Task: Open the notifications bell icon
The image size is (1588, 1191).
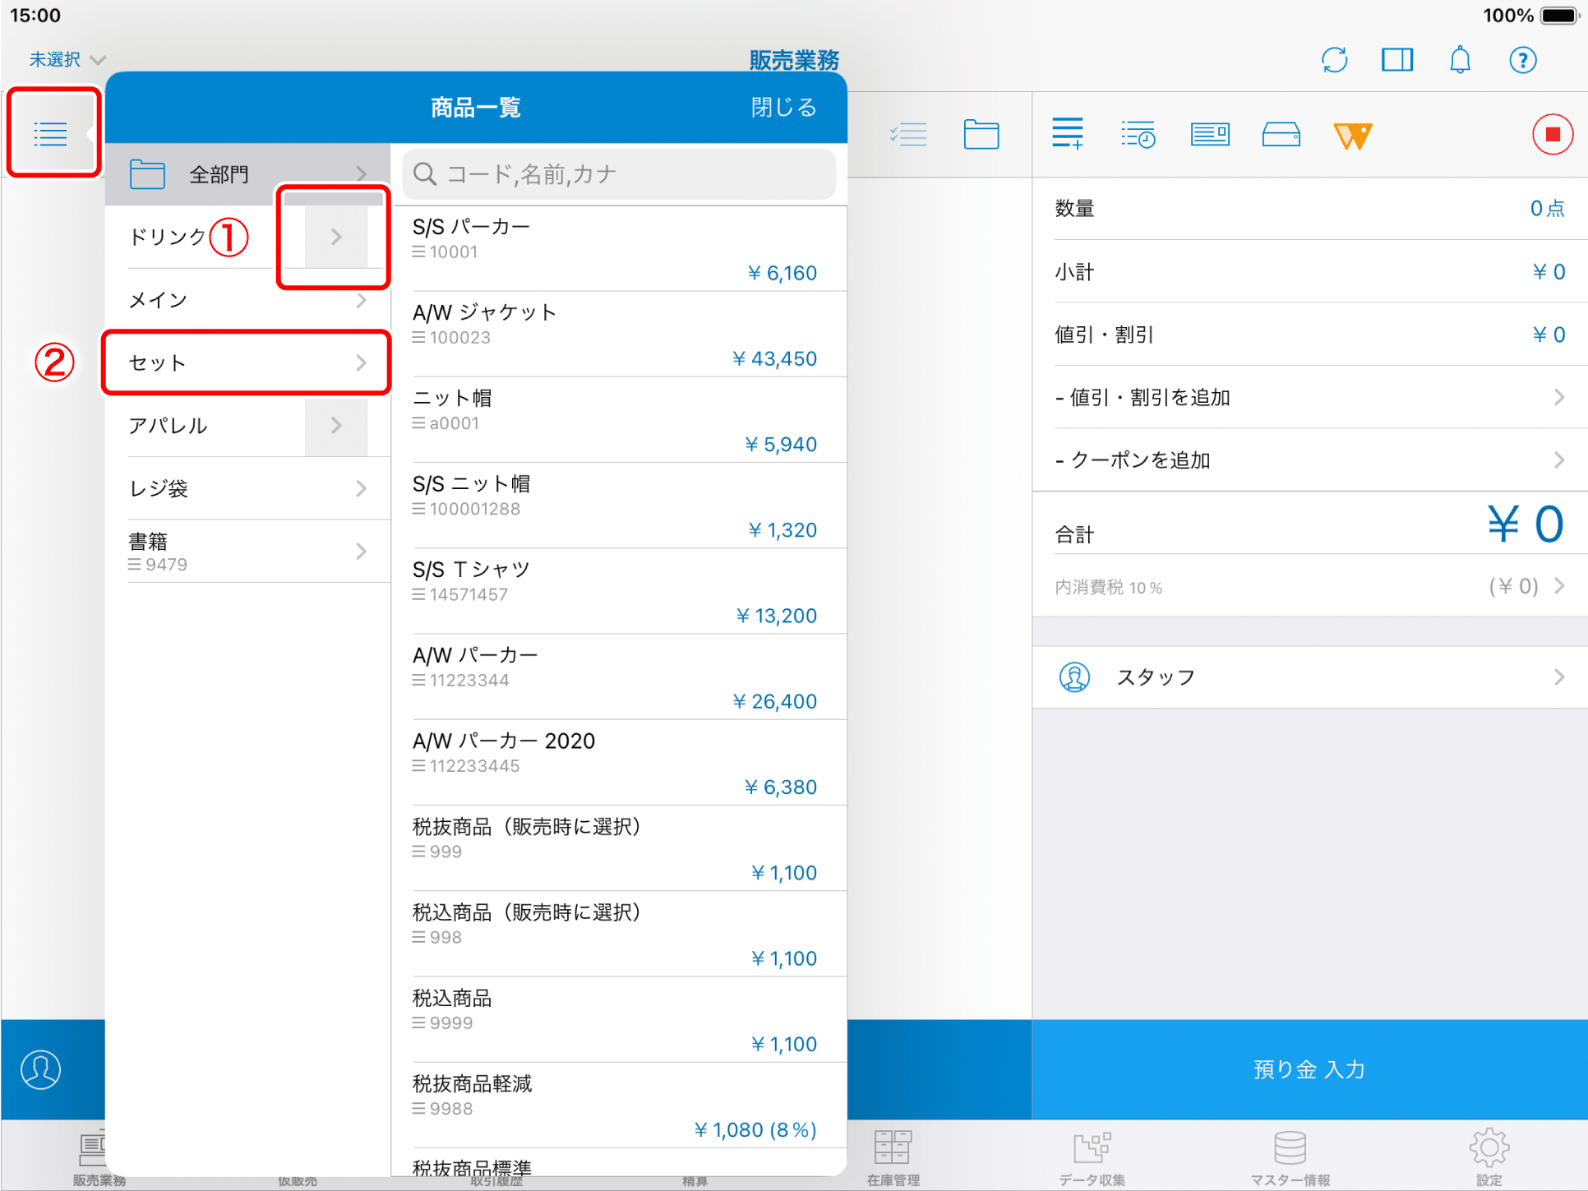Action: click(1460, 60)
